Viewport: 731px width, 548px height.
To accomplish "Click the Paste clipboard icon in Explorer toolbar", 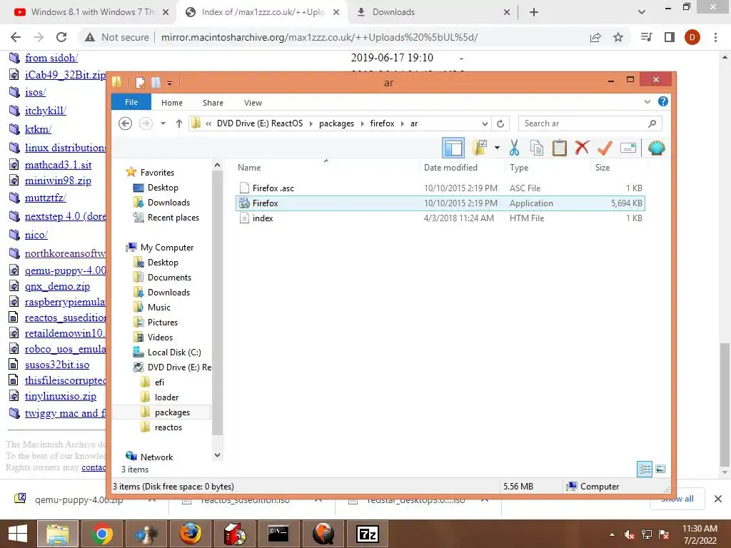I will [x=560, y=148].
